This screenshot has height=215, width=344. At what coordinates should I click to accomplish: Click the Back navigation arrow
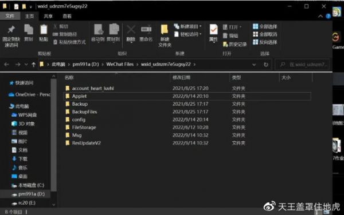point(6,65)
